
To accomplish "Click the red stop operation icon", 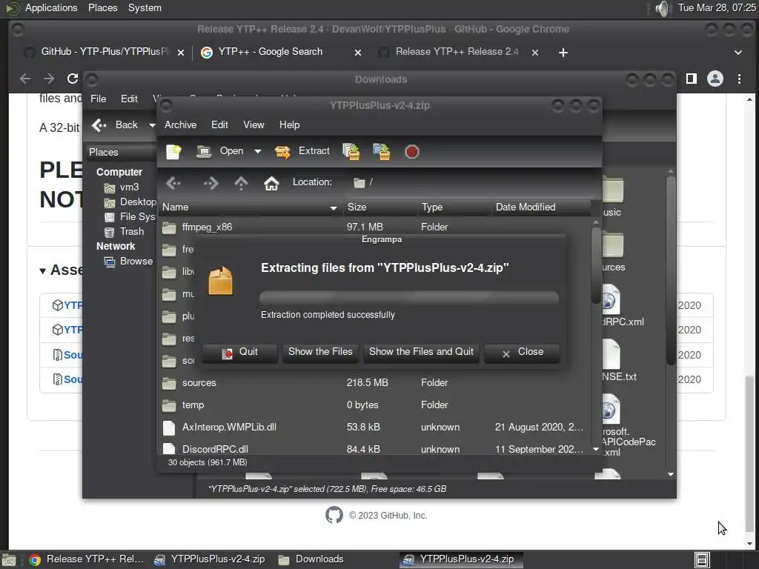I will (411, 152).
